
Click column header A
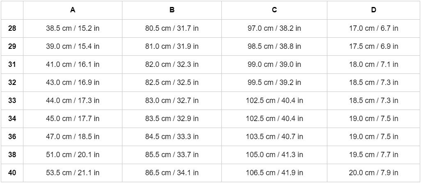pyautogui.click(x=73, y=10)
